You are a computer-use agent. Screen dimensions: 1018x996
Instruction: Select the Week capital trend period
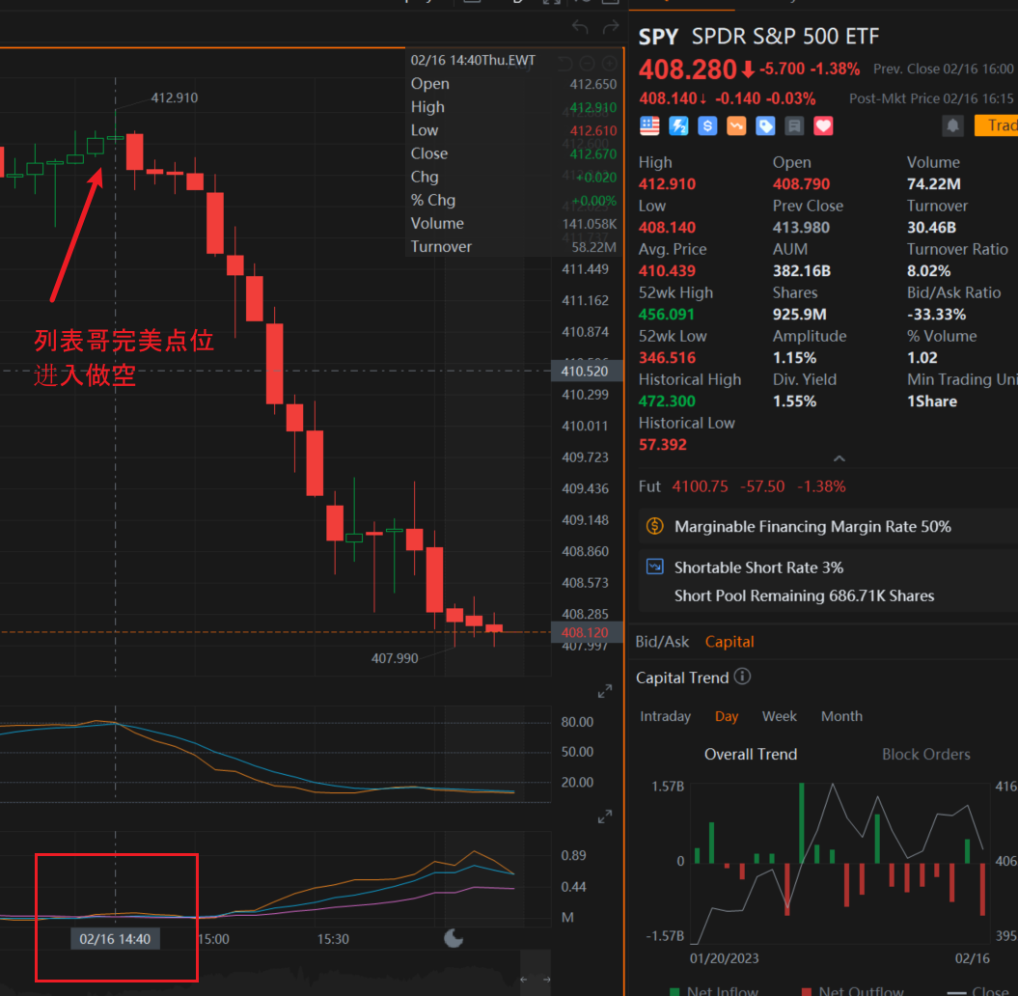tap(779, 716)
